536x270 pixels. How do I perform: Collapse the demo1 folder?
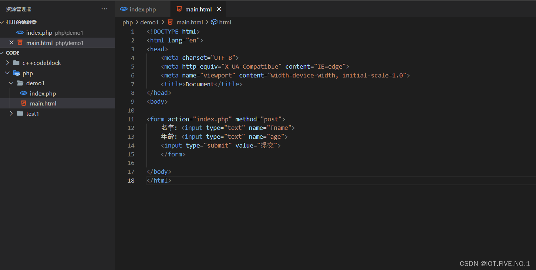[x=11, y=83]
